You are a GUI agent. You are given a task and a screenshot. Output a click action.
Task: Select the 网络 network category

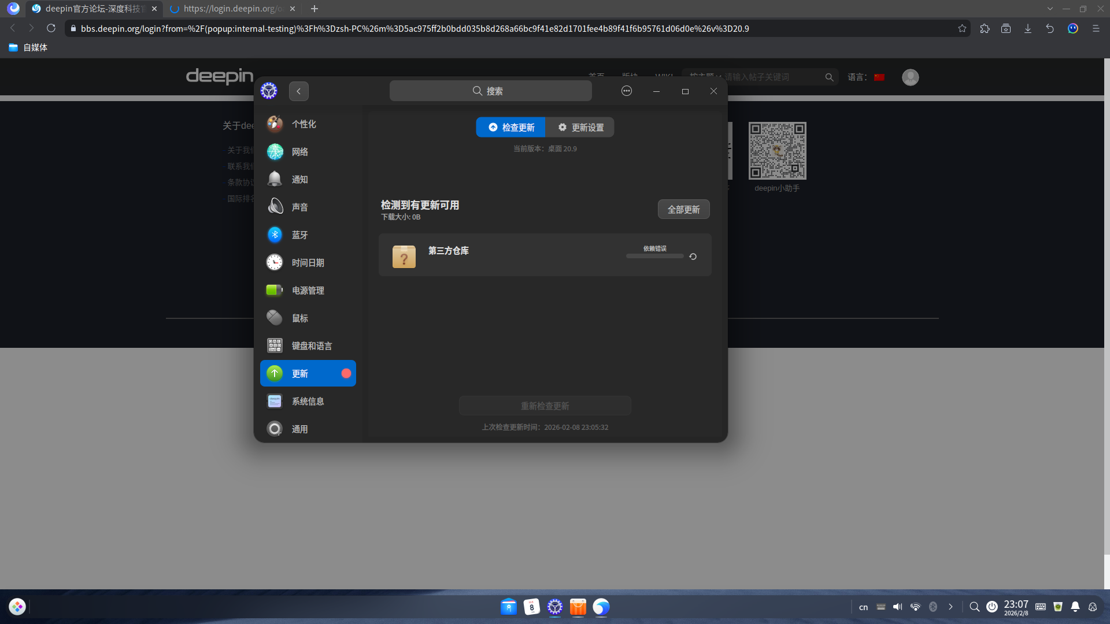(299, 152)
